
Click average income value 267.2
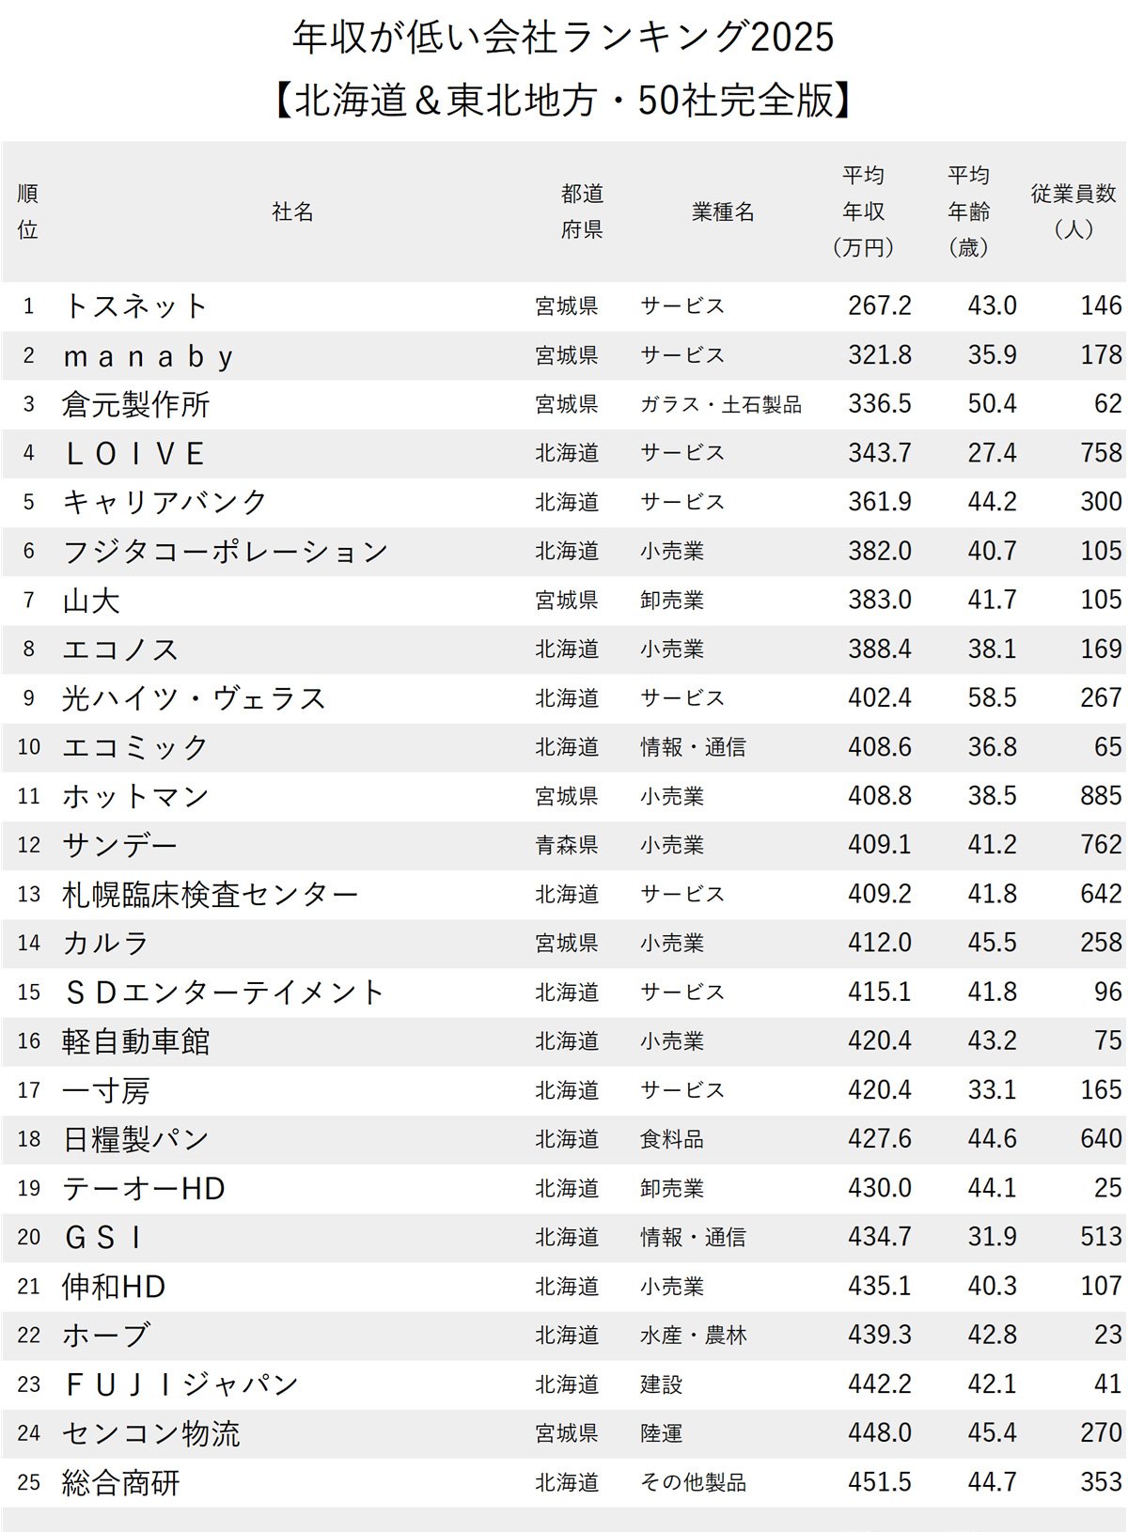coord(880,305)
